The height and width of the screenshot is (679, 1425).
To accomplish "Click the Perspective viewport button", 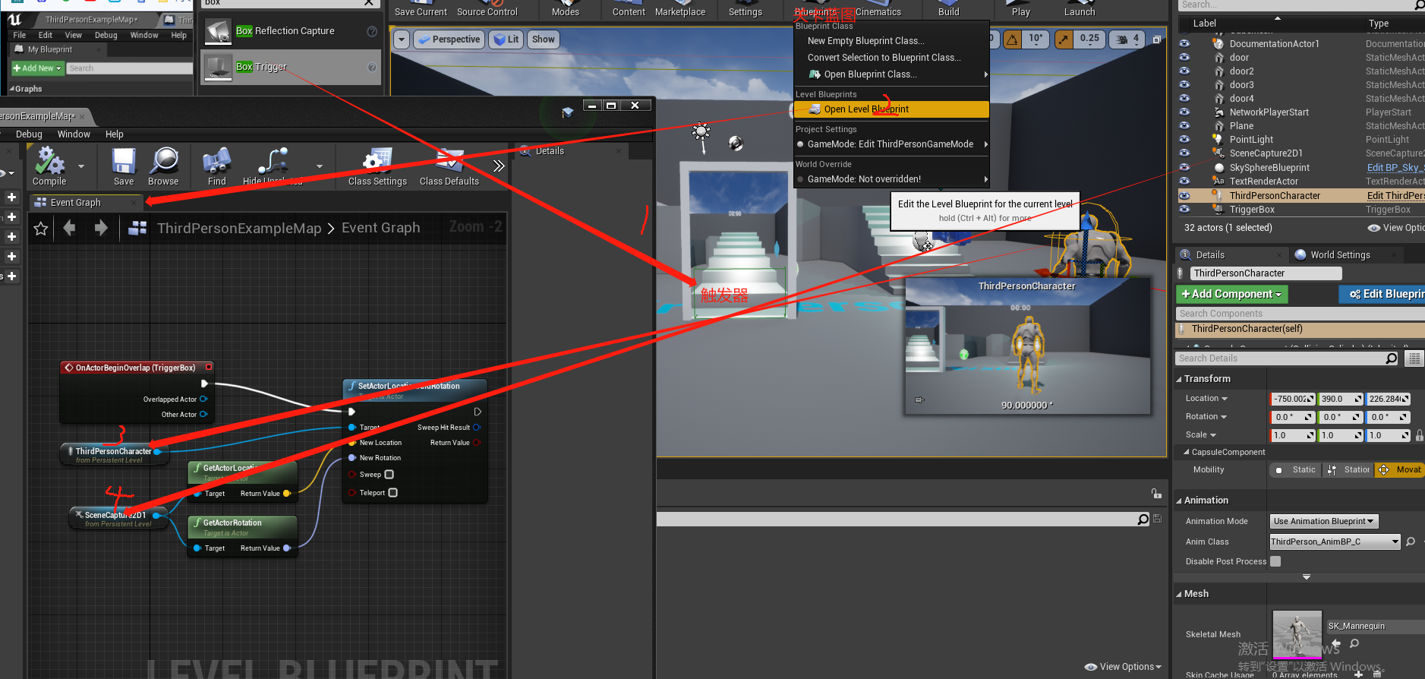I will [x=449, y=39].
